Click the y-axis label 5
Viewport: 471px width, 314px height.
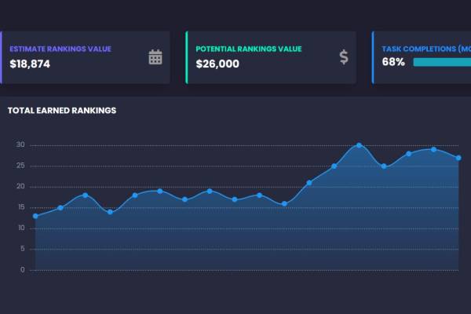(x=23, y=249)
